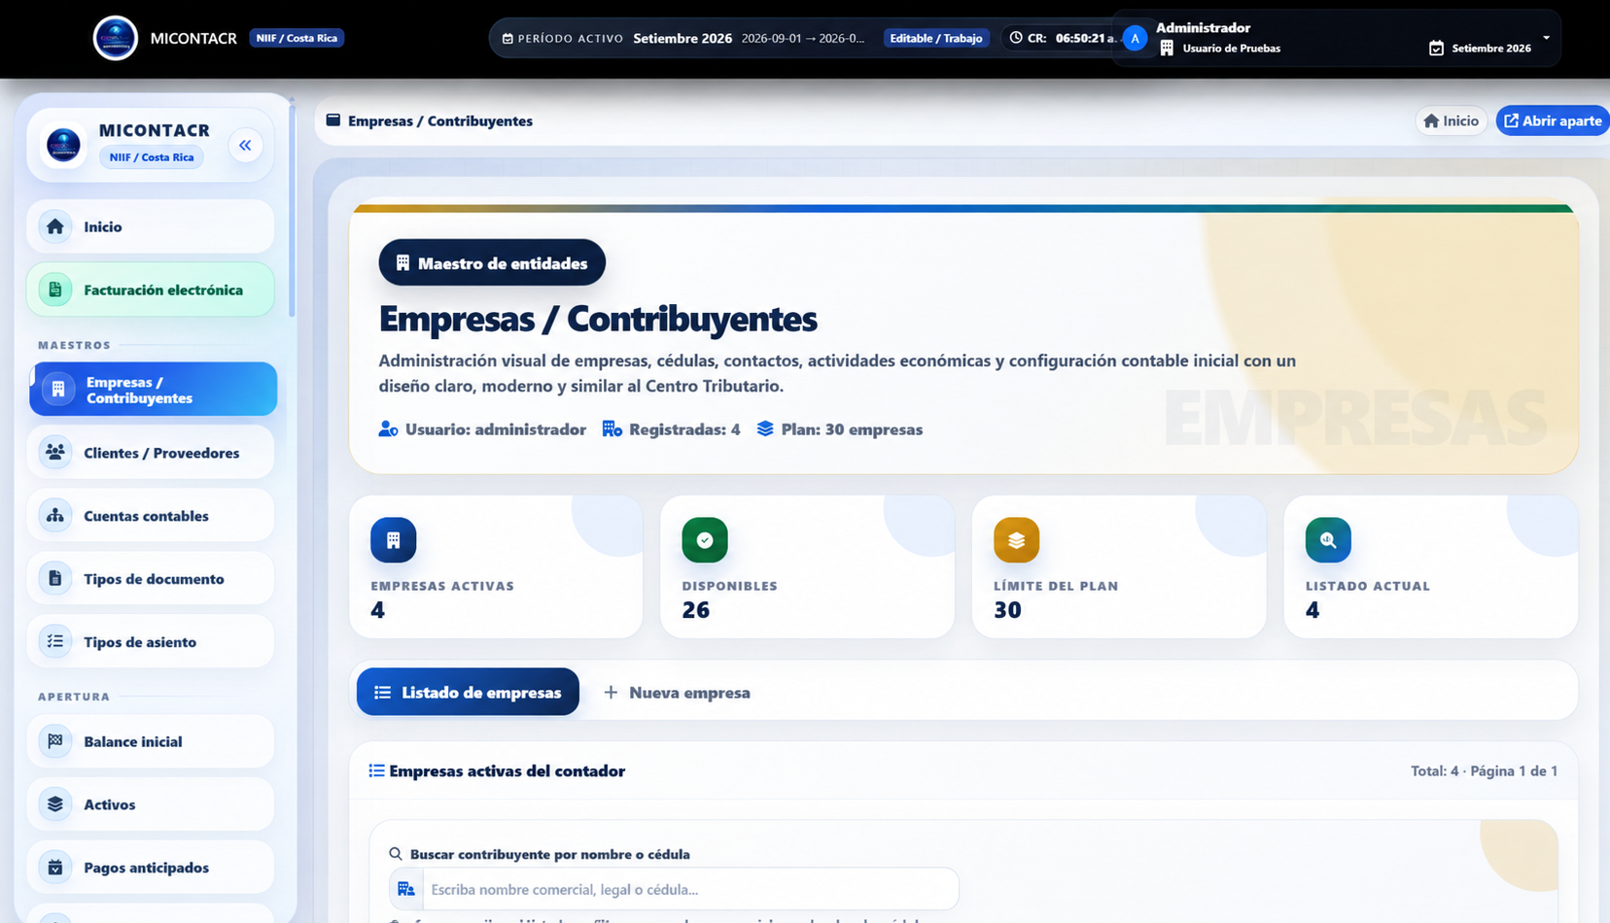Click the Empresas Activas building icon
Viewport: 1610px width, 923px height.
coord(394,540)
